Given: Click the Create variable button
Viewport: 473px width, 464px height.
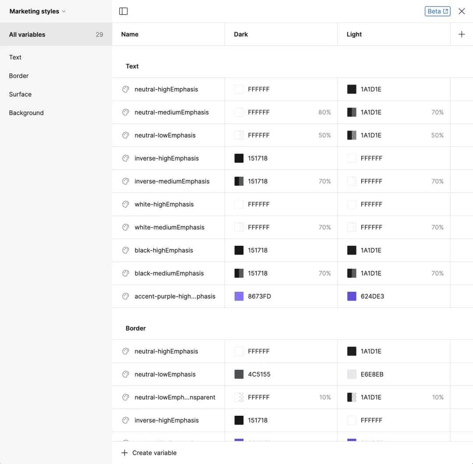Looking at the screenshot, I should 149,453.
